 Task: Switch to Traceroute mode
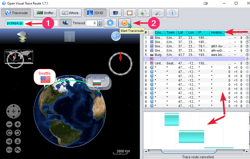click(x=16, y=13)
